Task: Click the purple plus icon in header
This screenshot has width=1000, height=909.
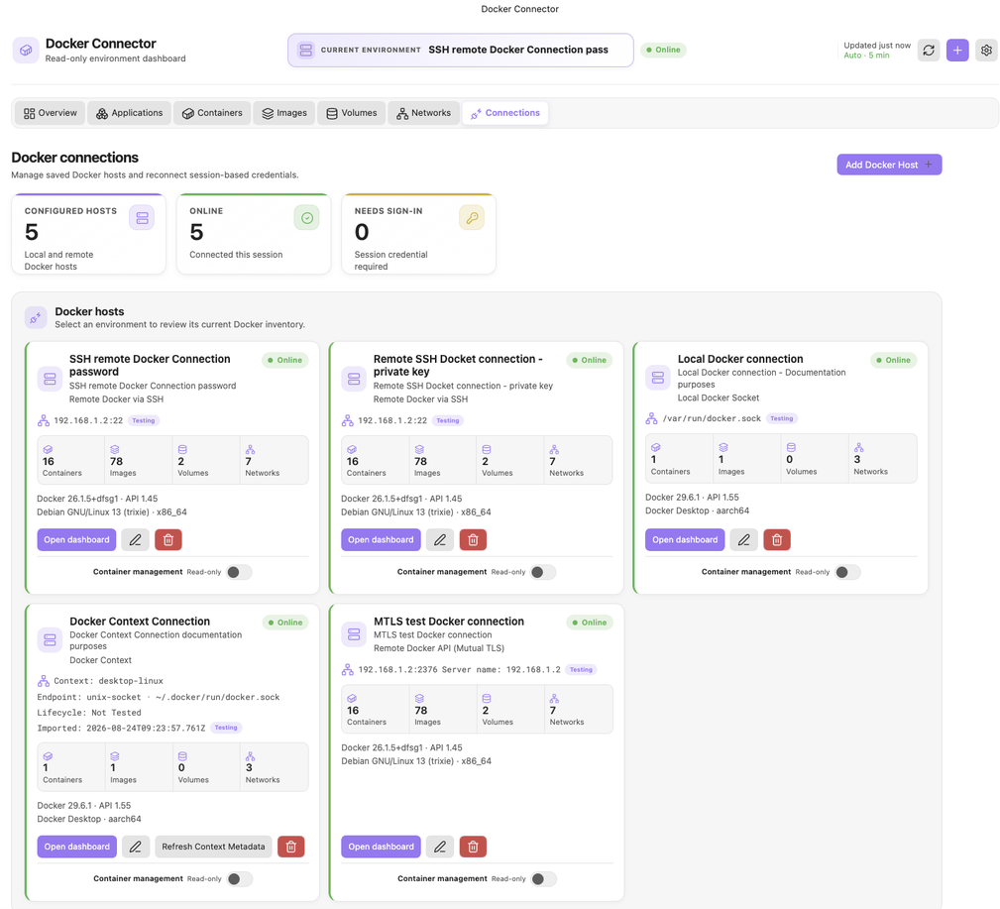Action: tap(957, 50)
